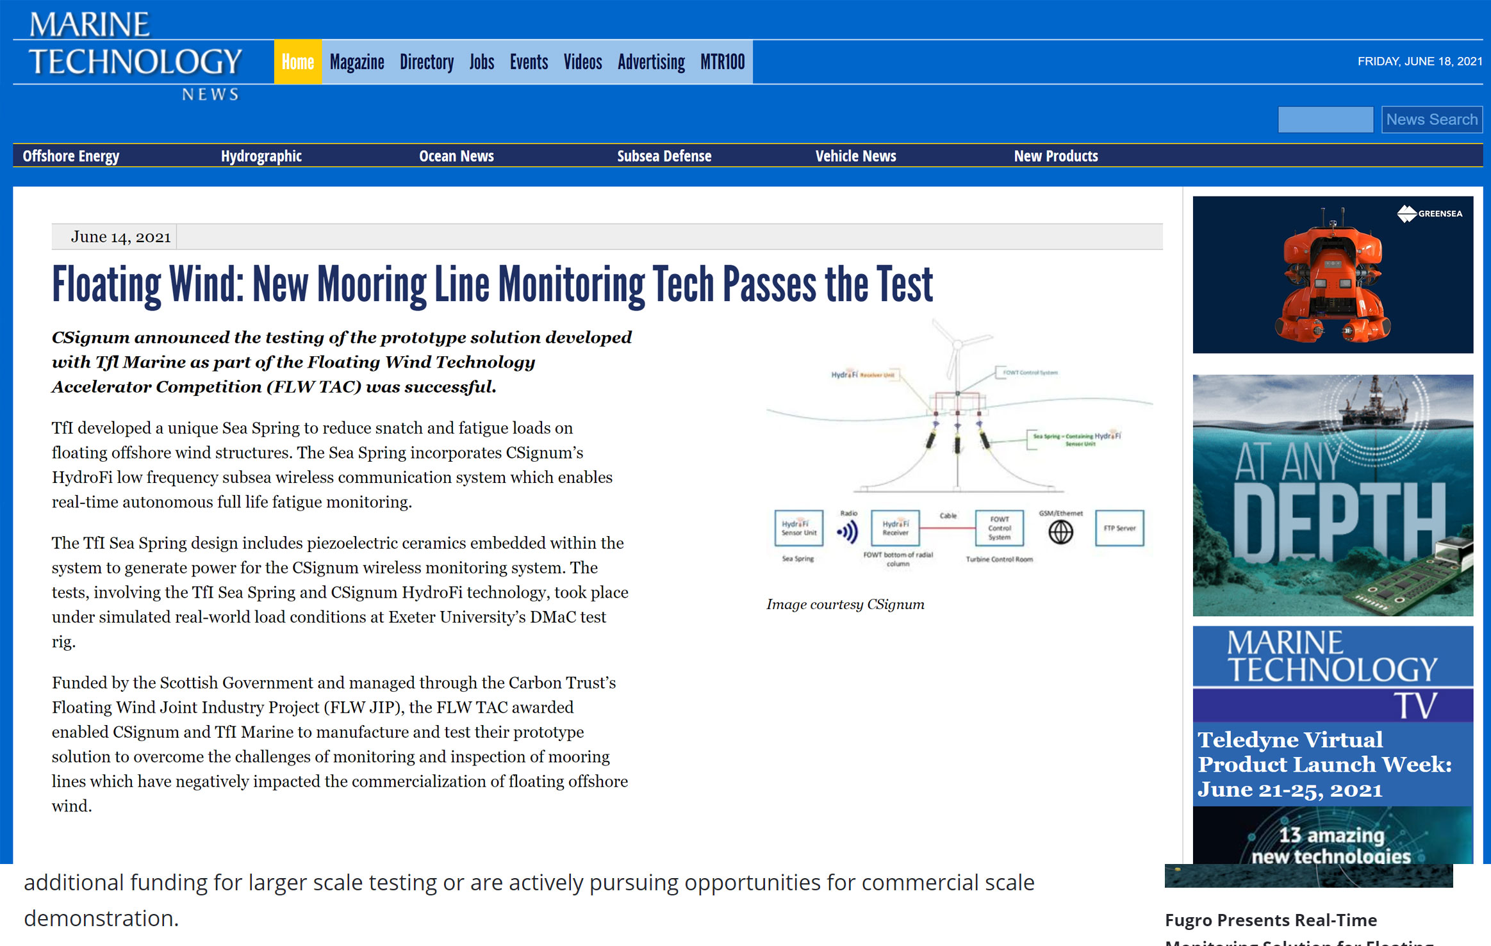Open the Subsea Defense category
The height and width of the screenshot is (946, 1491).
click(x=664, y=156)
